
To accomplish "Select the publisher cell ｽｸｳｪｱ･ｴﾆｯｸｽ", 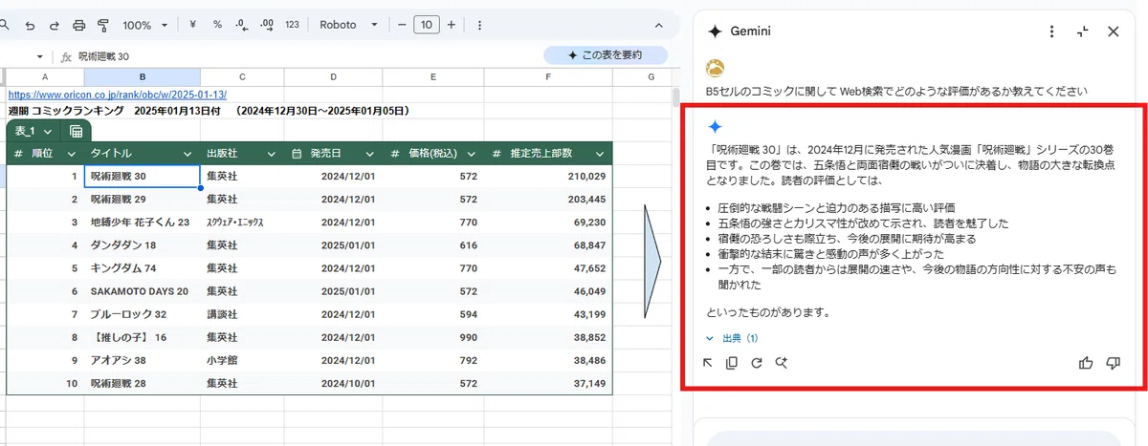I will 243,223.
